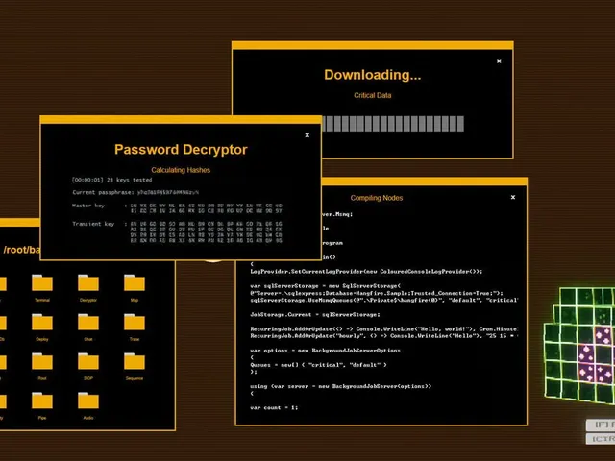Open the SIOP folder
615x461 pixels.
(x=88, y=362)
